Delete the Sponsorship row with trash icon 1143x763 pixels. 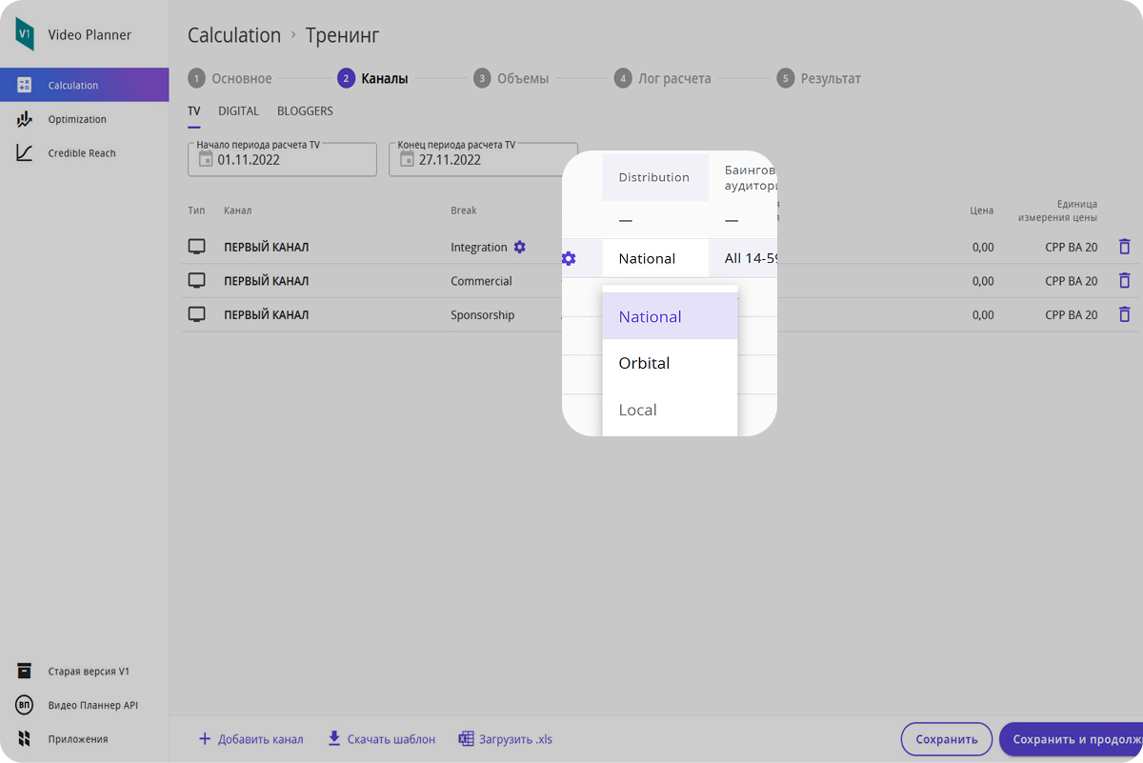point(1124,314)
